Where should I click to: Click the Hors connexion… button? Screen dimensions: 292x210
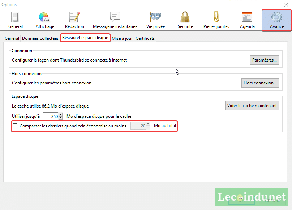point(260,83)
